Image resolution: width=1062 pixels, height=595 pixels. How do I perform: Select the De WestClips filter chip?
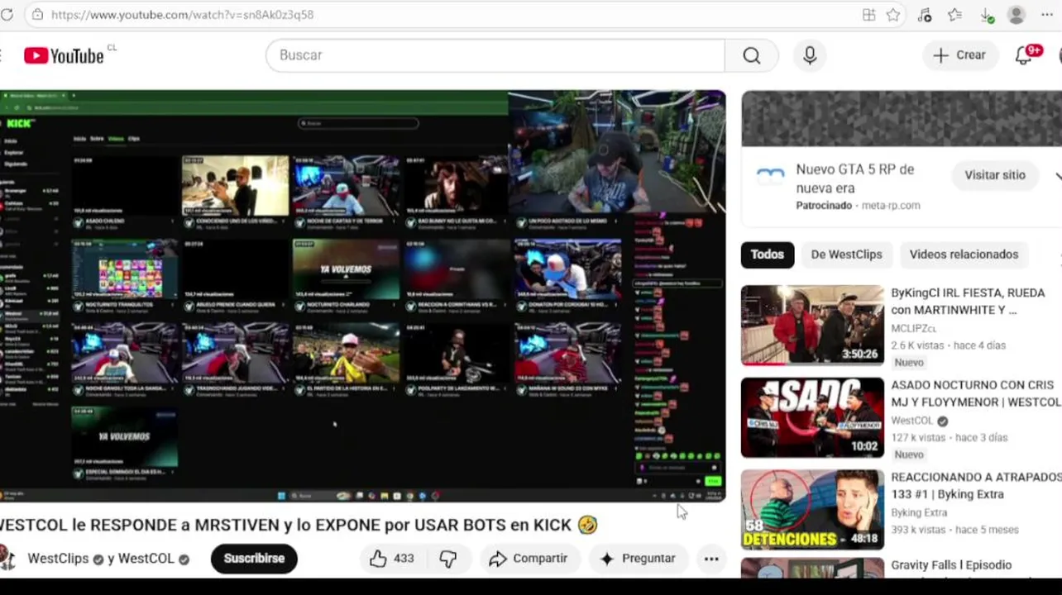tap(846, 255)
